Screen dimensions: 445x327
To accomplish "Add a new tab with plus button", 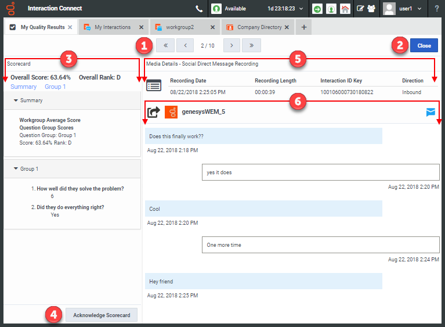I will pos(304,27).
